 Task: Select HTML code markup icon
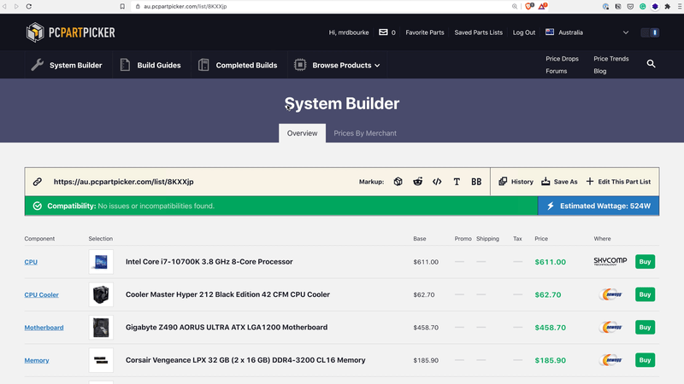(437, 182)
